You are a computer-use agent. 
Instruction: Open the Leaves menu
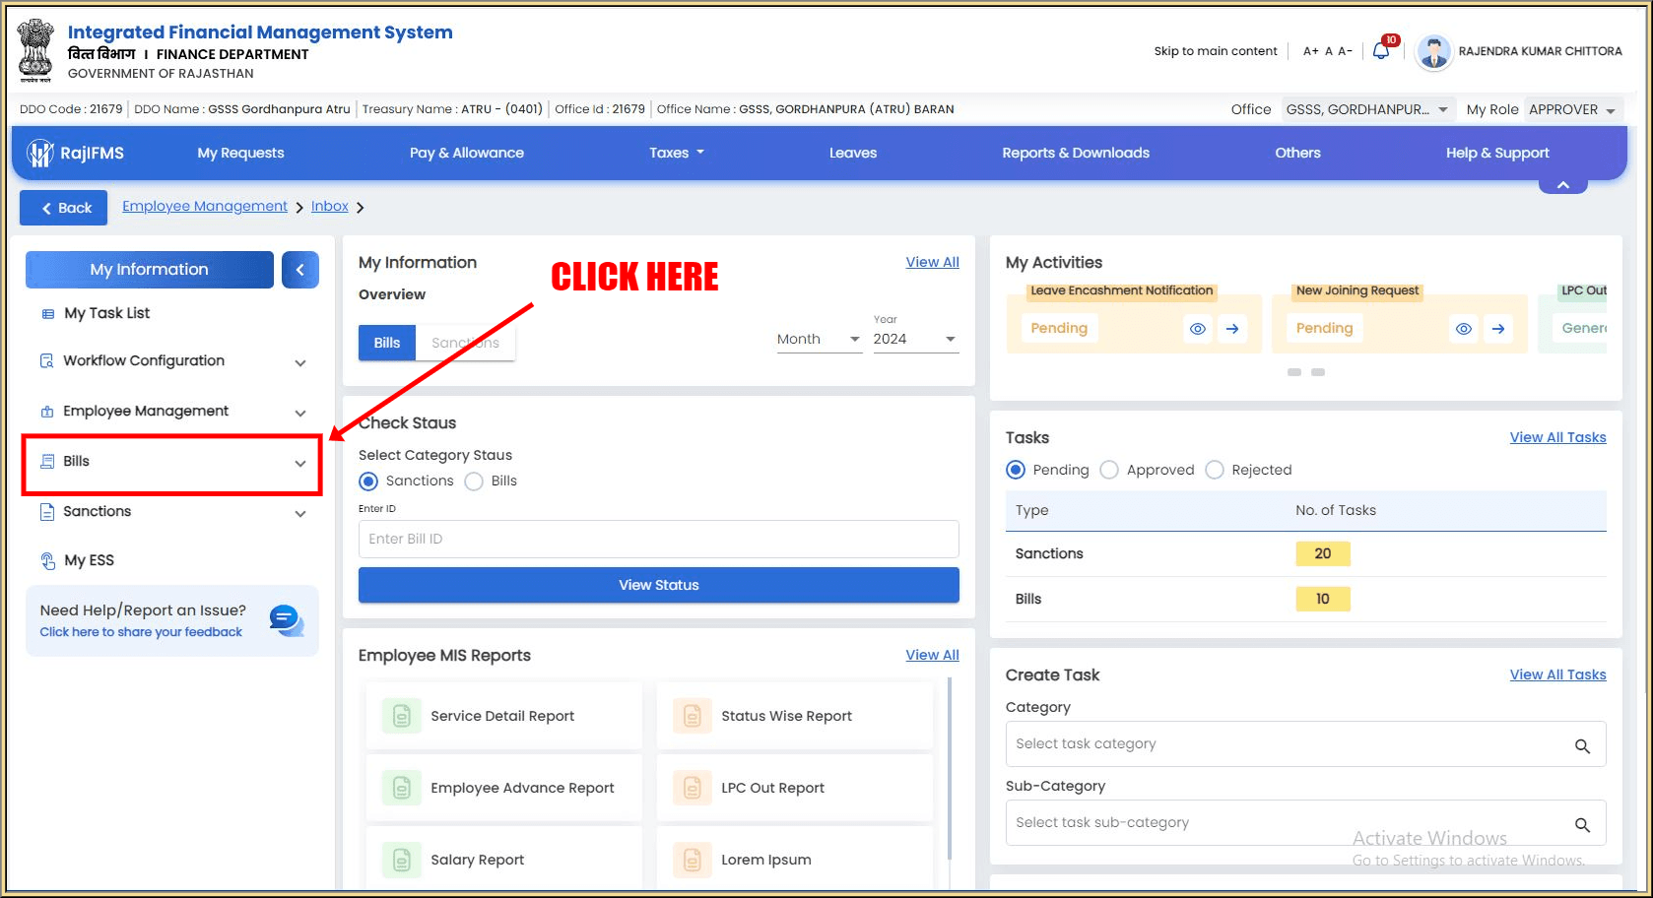853,153
